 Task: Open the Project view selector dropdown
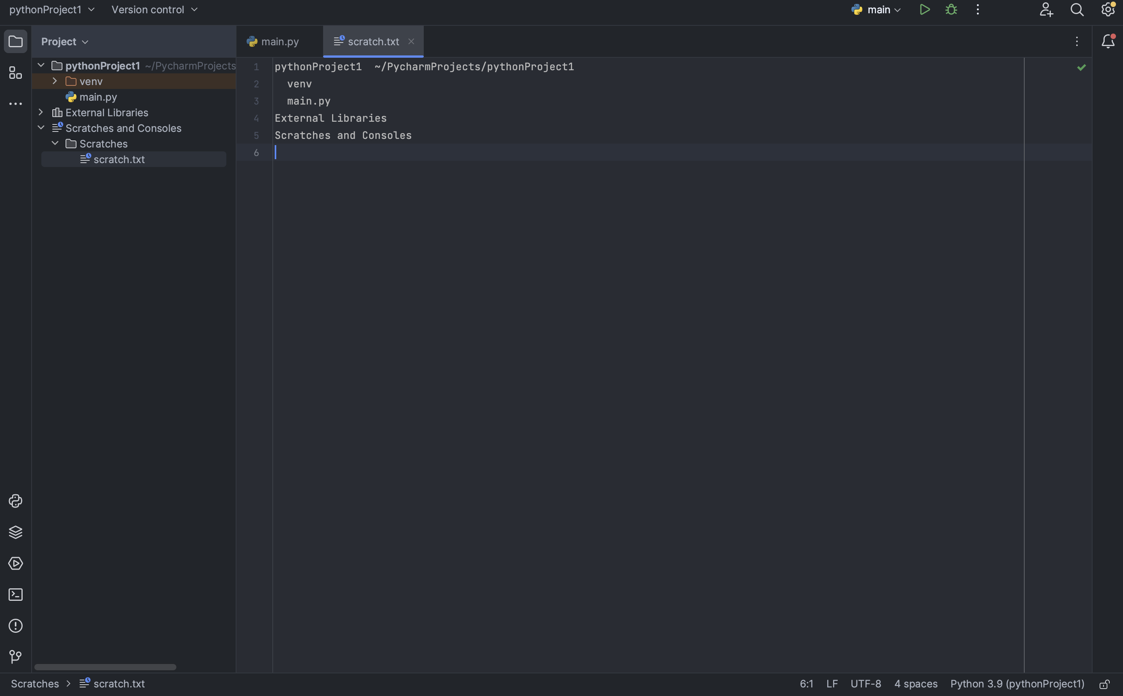[x=65, y=42]
